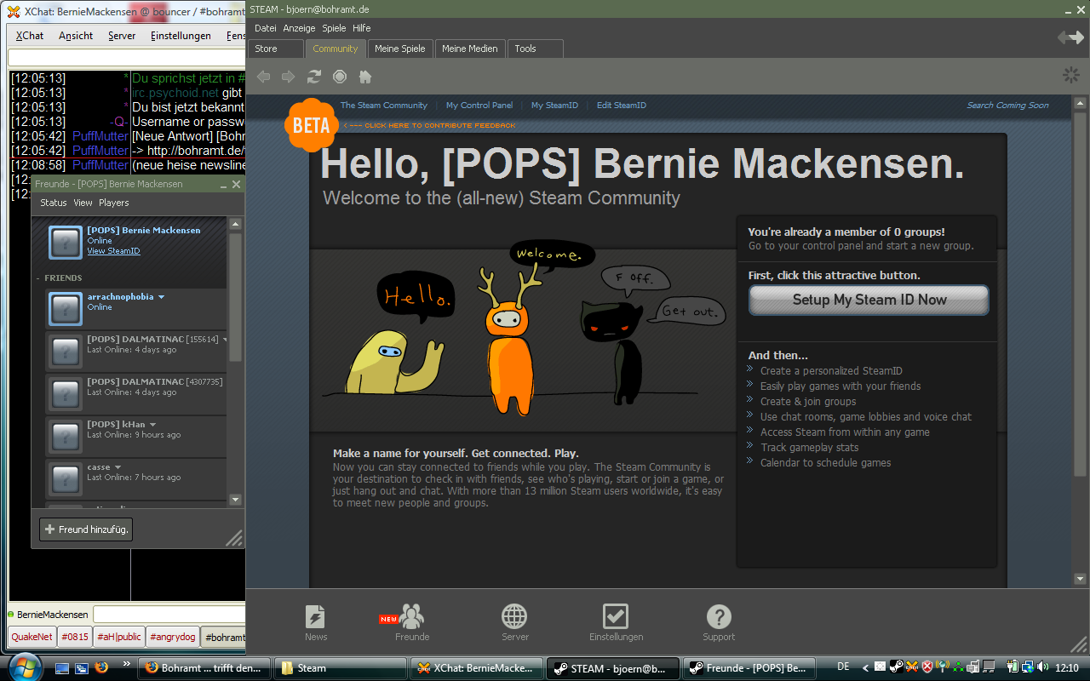
Task: Open the Players menu in friends window
Action: coord(113,203)
